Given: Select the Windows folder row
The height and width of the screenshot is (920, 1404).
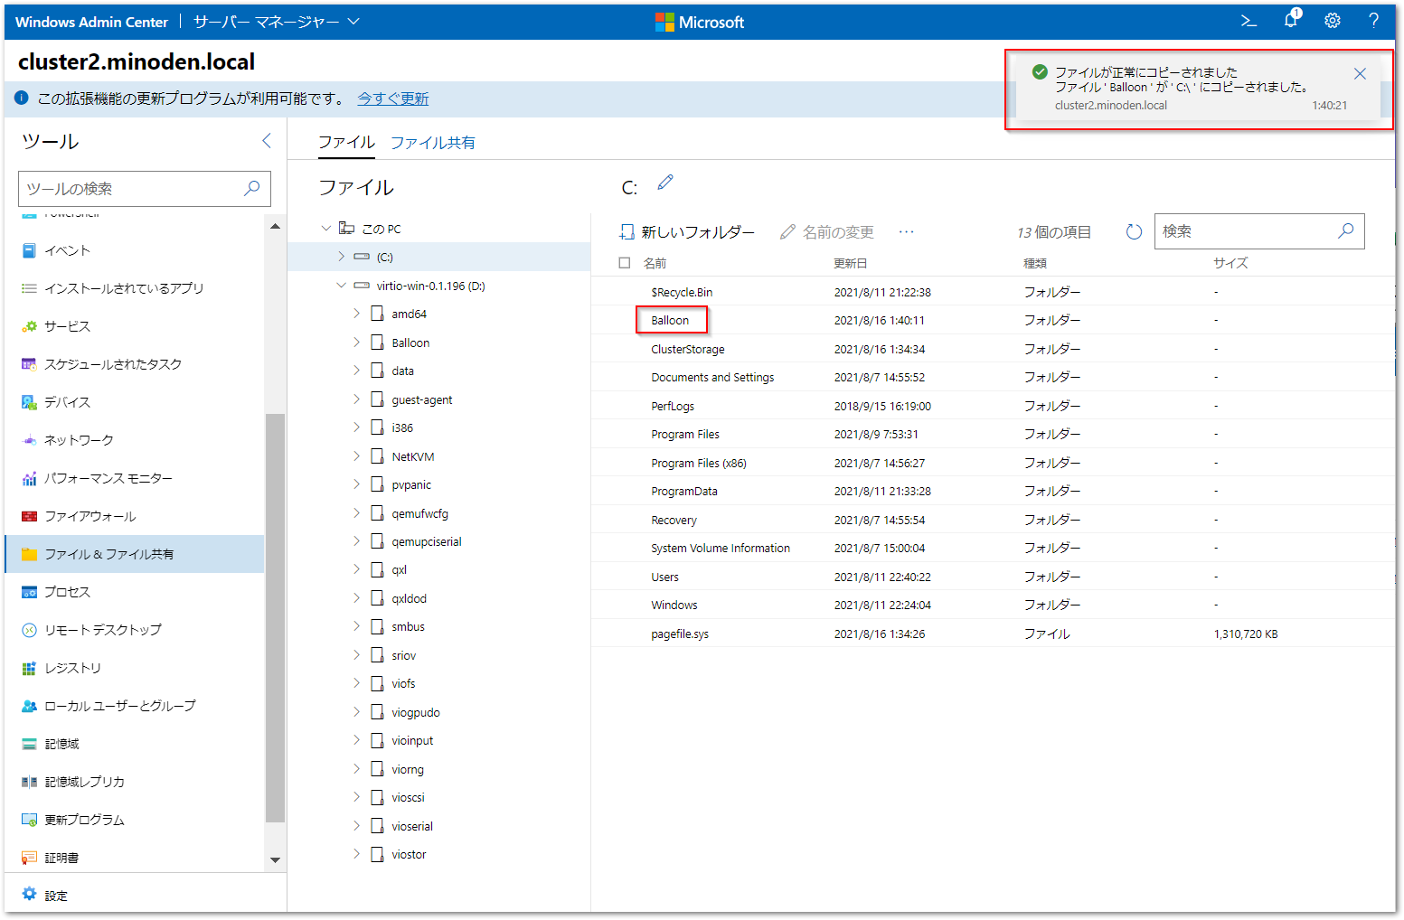Looking at the screenshot, I should (993, 605).
